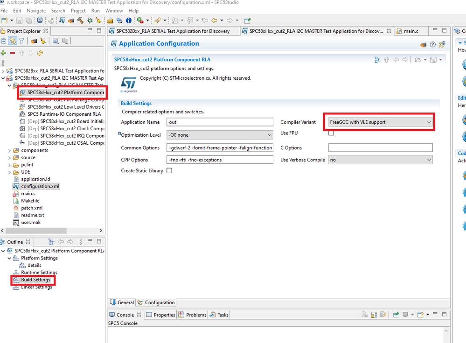The height and width of the screenshot is (343, 466).
Task: Open the Navigate menu
Action: (x=36, y=11)
